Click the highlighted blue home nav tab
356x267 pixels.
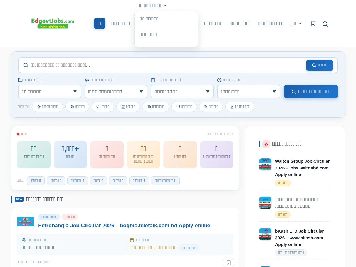pyautogui.click(x=100, y=24)
